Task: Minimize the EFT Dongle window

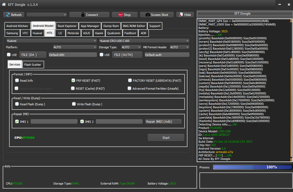Action: click(x=279, y=5)
